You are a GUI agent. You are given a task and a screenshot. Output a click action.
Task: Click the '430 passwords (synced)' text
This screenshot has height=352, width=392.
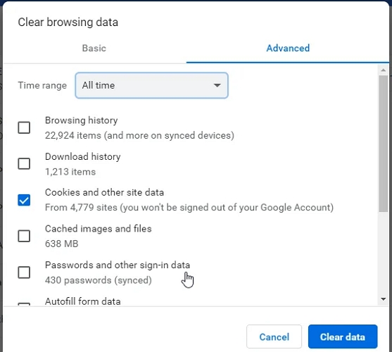coord(99,280)
